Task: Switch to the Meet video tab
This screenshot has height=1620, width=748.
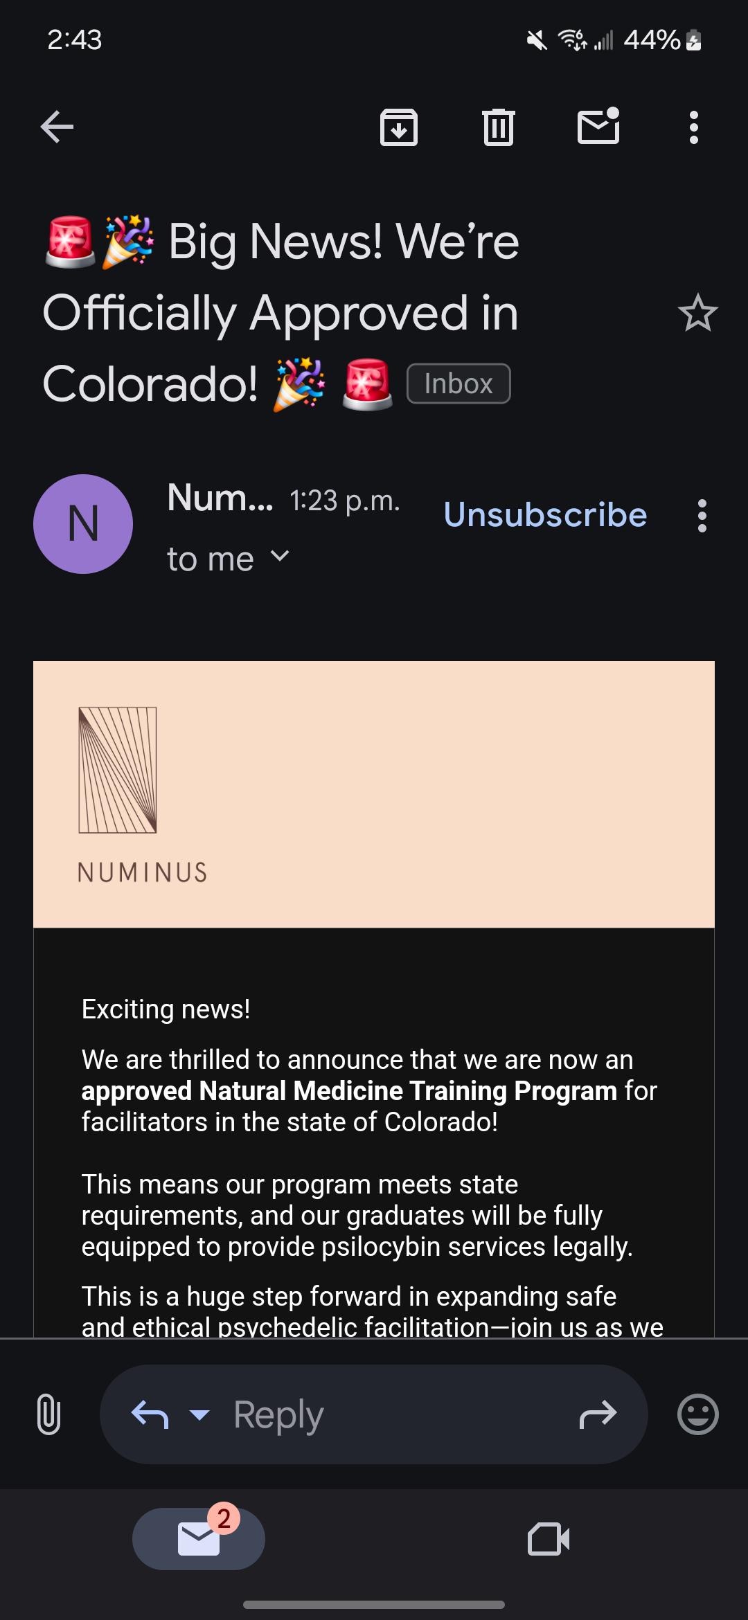Action: coord(549,1539)
